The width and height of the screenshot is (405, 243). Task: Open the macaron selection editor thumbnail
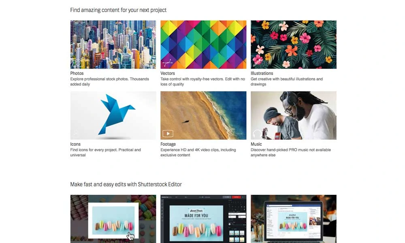tap(113, 219)
